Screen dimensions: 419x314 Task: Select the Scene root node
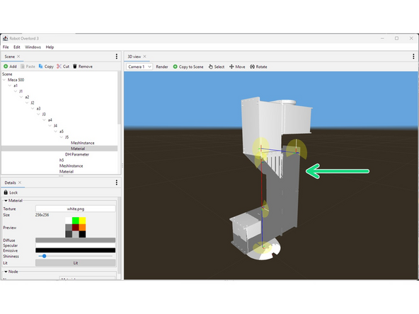[x=7, y=74]
